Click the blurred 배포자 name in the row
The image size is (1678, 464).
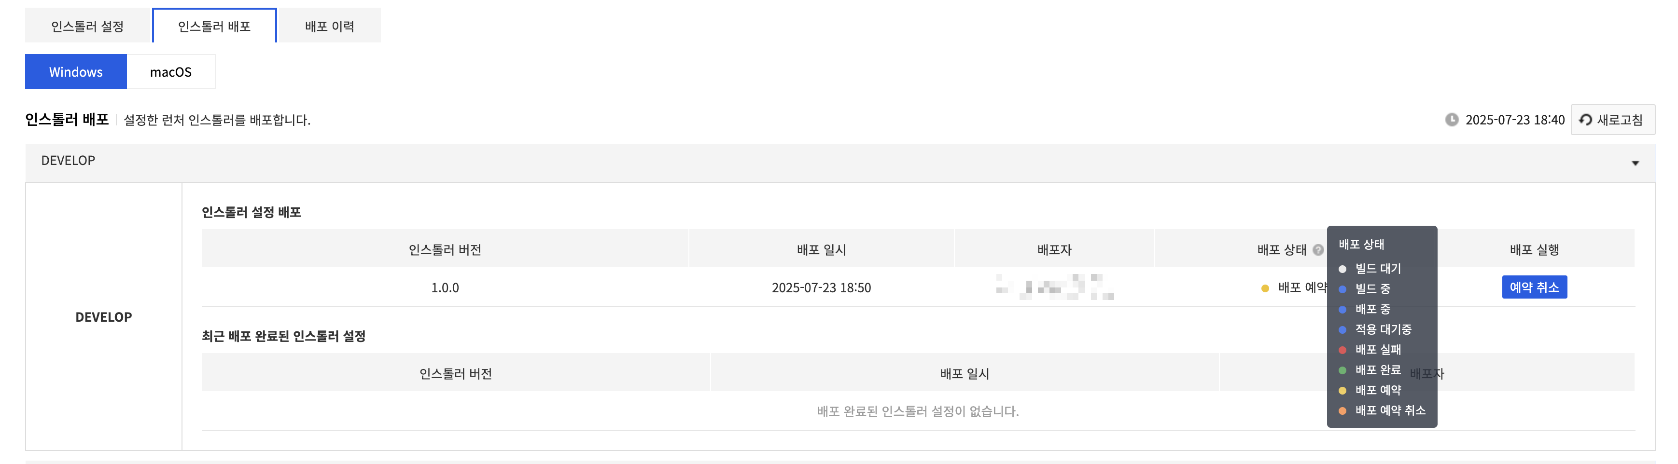click(1054, 287)
